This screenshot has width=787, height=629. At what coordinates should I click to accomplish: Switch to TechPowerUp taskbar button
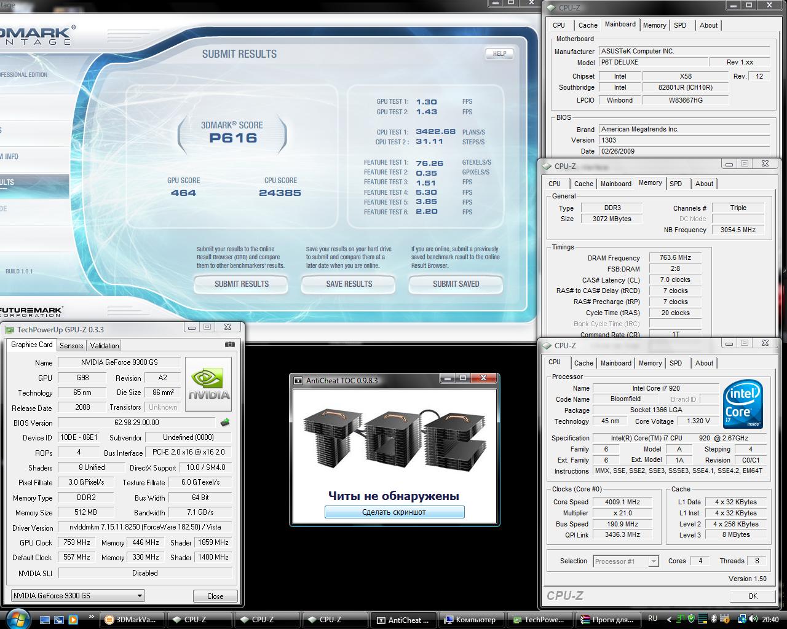pos(539,619)
